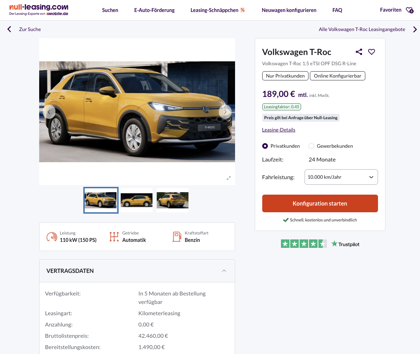This screenshot has width=420, height=354.
Task: Show next car image with right arrow
Action: coord(225,112)
